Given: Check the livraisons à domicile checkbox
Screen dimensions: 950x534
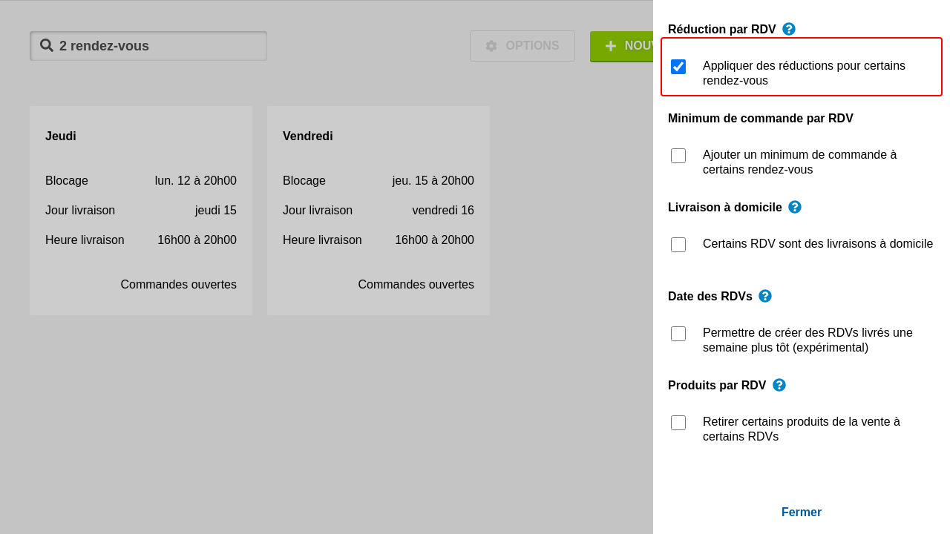Looking at the screenshot, I should point(678,245).
